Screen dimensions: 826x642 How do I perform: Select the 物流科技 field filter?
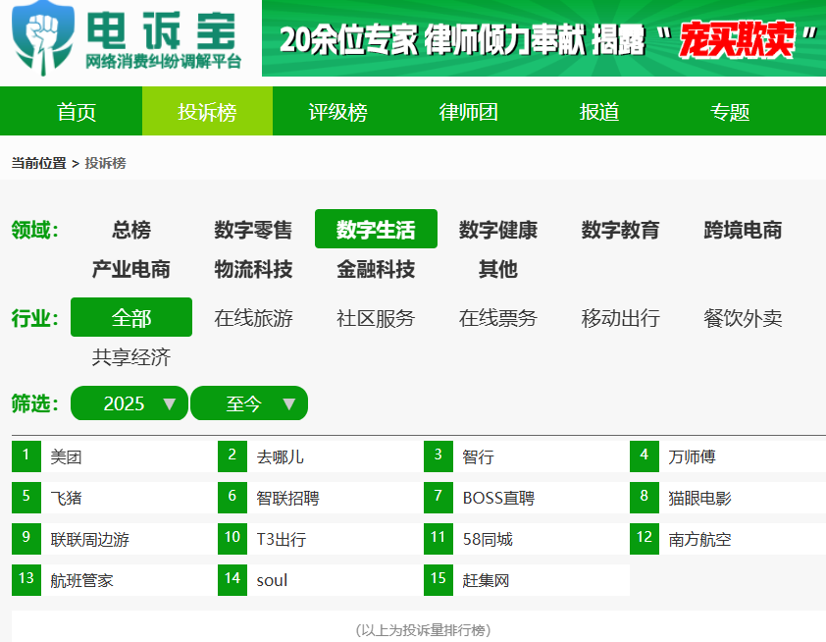click(x=253, y=269)
